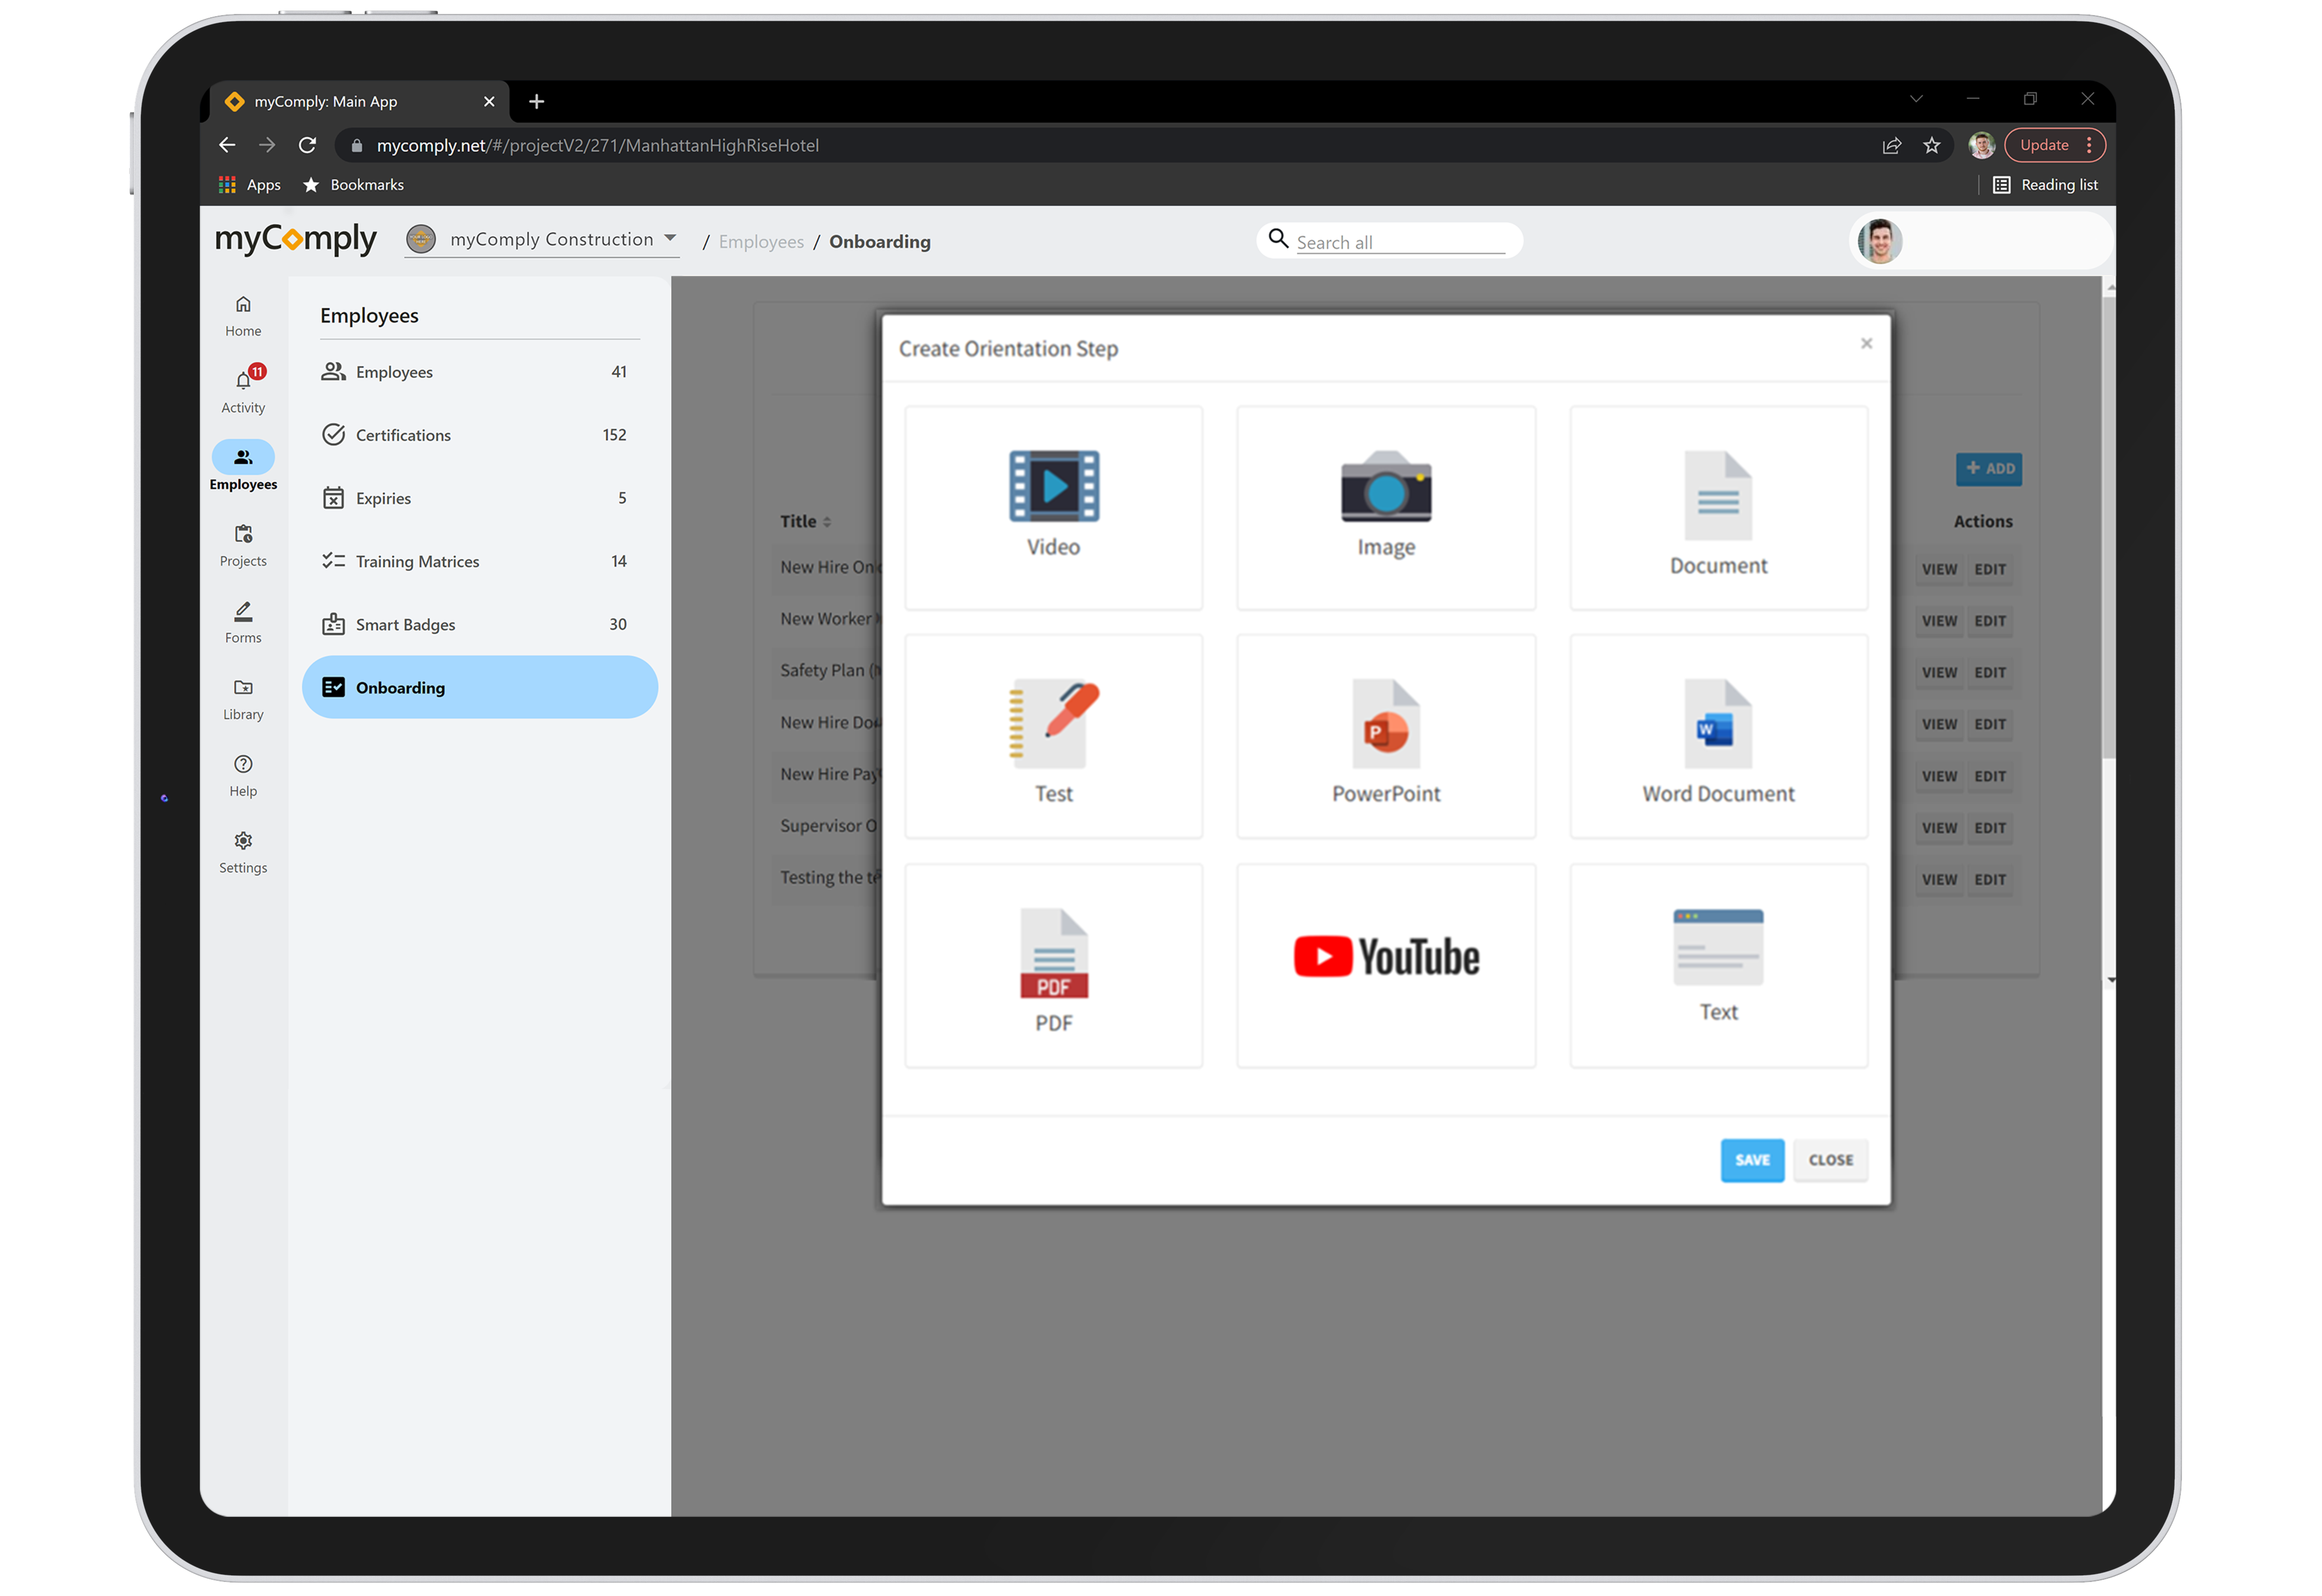Select Smart Badges from the Employees menu
The image size is (2322, 1596).
pos(405,624)
